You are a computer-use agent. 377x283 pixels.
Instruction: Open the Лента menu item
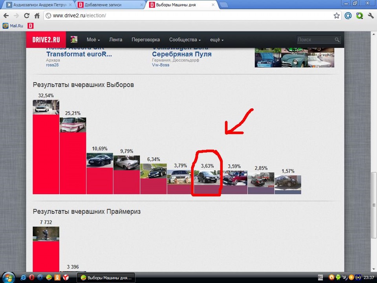(115, 40)
